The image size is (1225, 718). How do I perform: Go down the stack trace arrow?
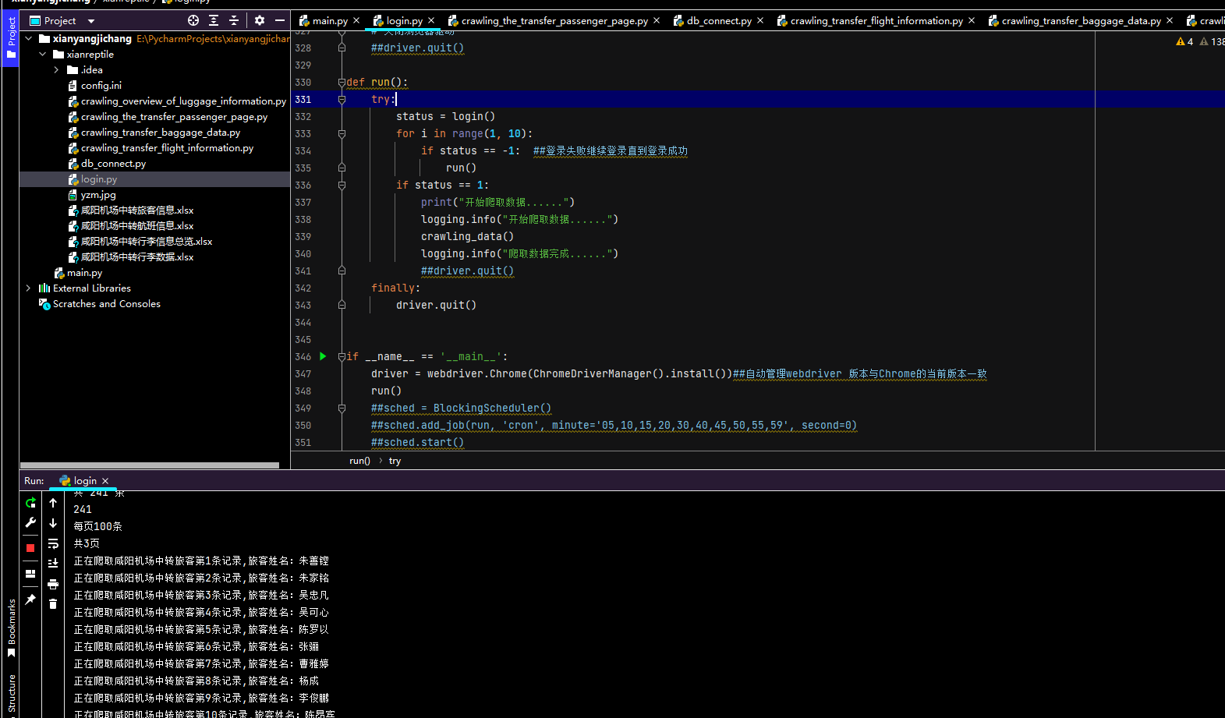click(53, 523)
